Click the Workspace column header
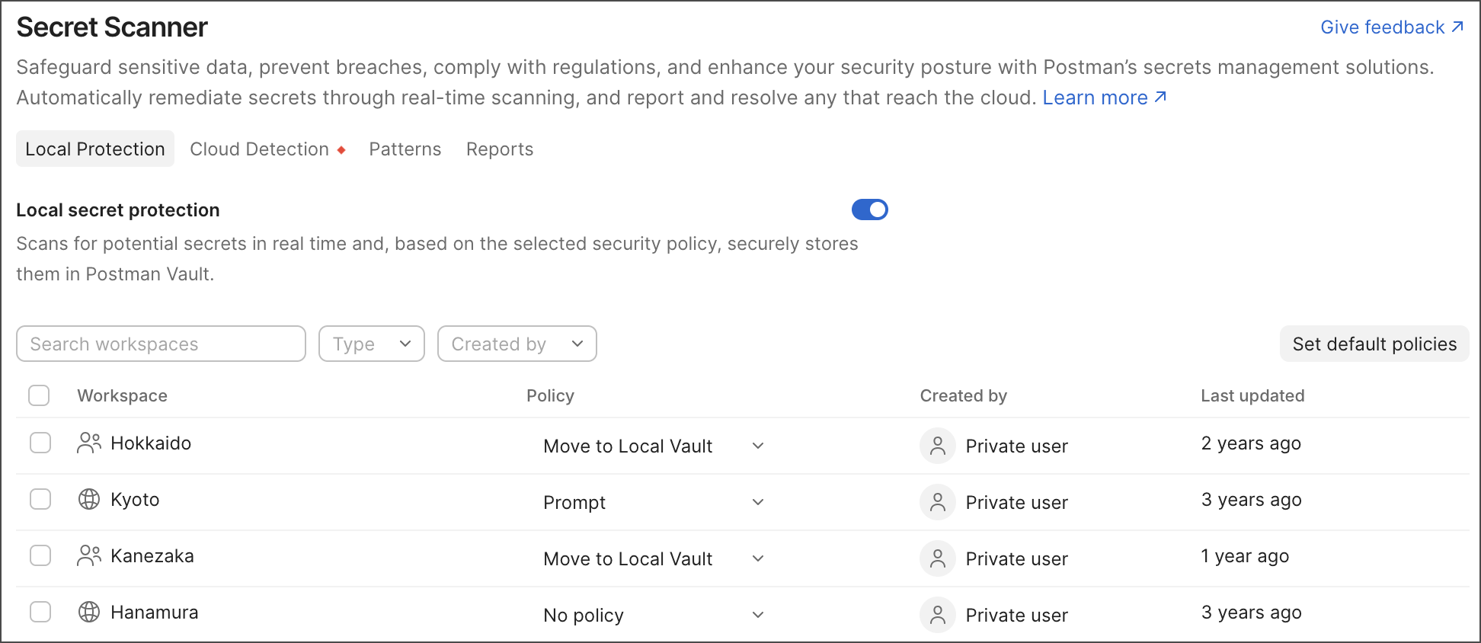This screenshot has width=1481, height=643. point(122,395)
